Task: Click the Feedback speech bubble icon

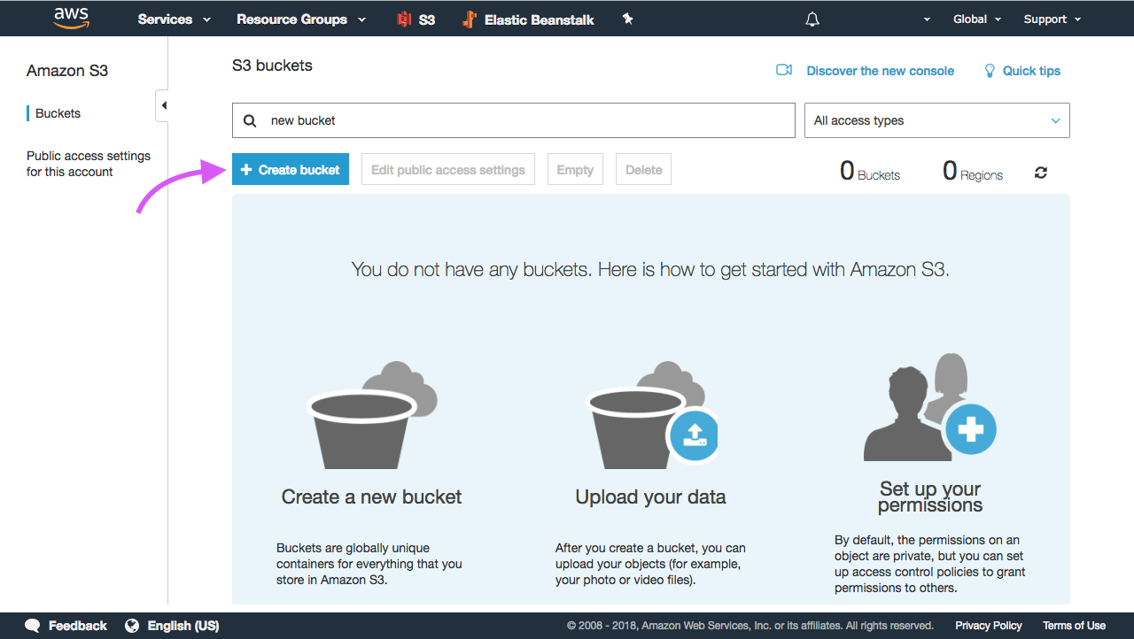Action: click(x=33, y=625)
